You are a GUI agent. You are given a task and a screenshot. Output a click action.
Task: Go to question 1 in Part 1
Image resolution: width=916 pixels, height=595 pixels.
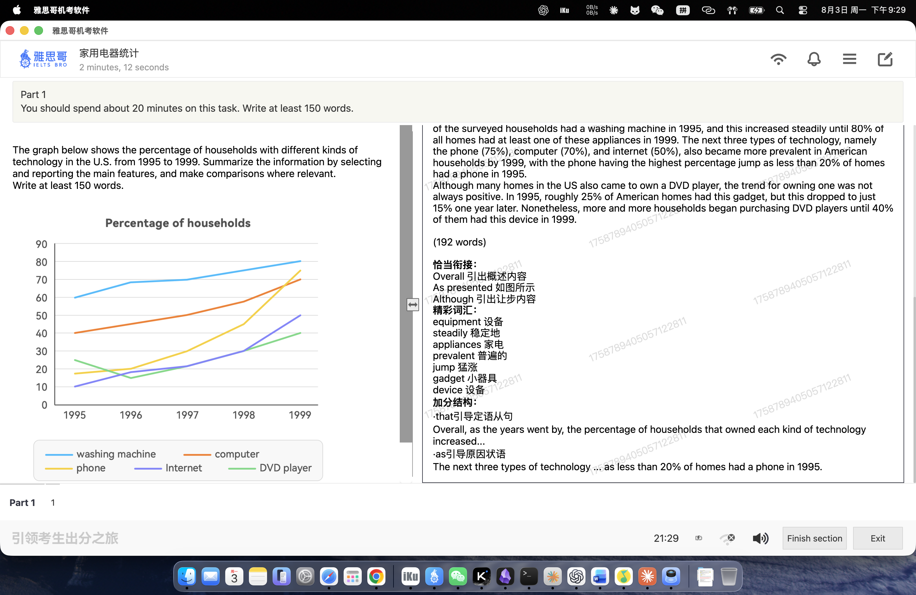(53, 502)
